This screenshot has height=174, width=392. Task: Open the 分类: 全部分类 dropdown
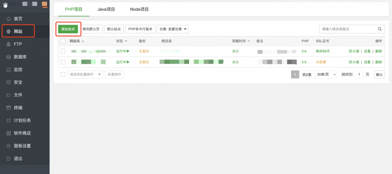coord(173,29)
